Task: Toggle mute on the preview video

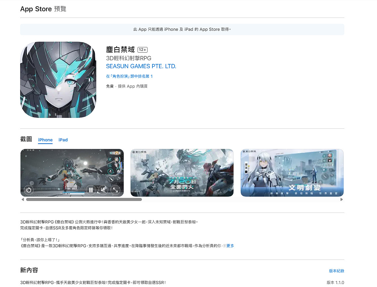Action: pos(103,190)
